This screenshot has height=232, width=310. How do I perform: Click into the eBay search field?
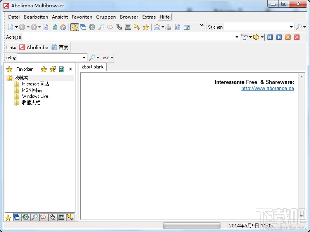[x=50, y=58]
